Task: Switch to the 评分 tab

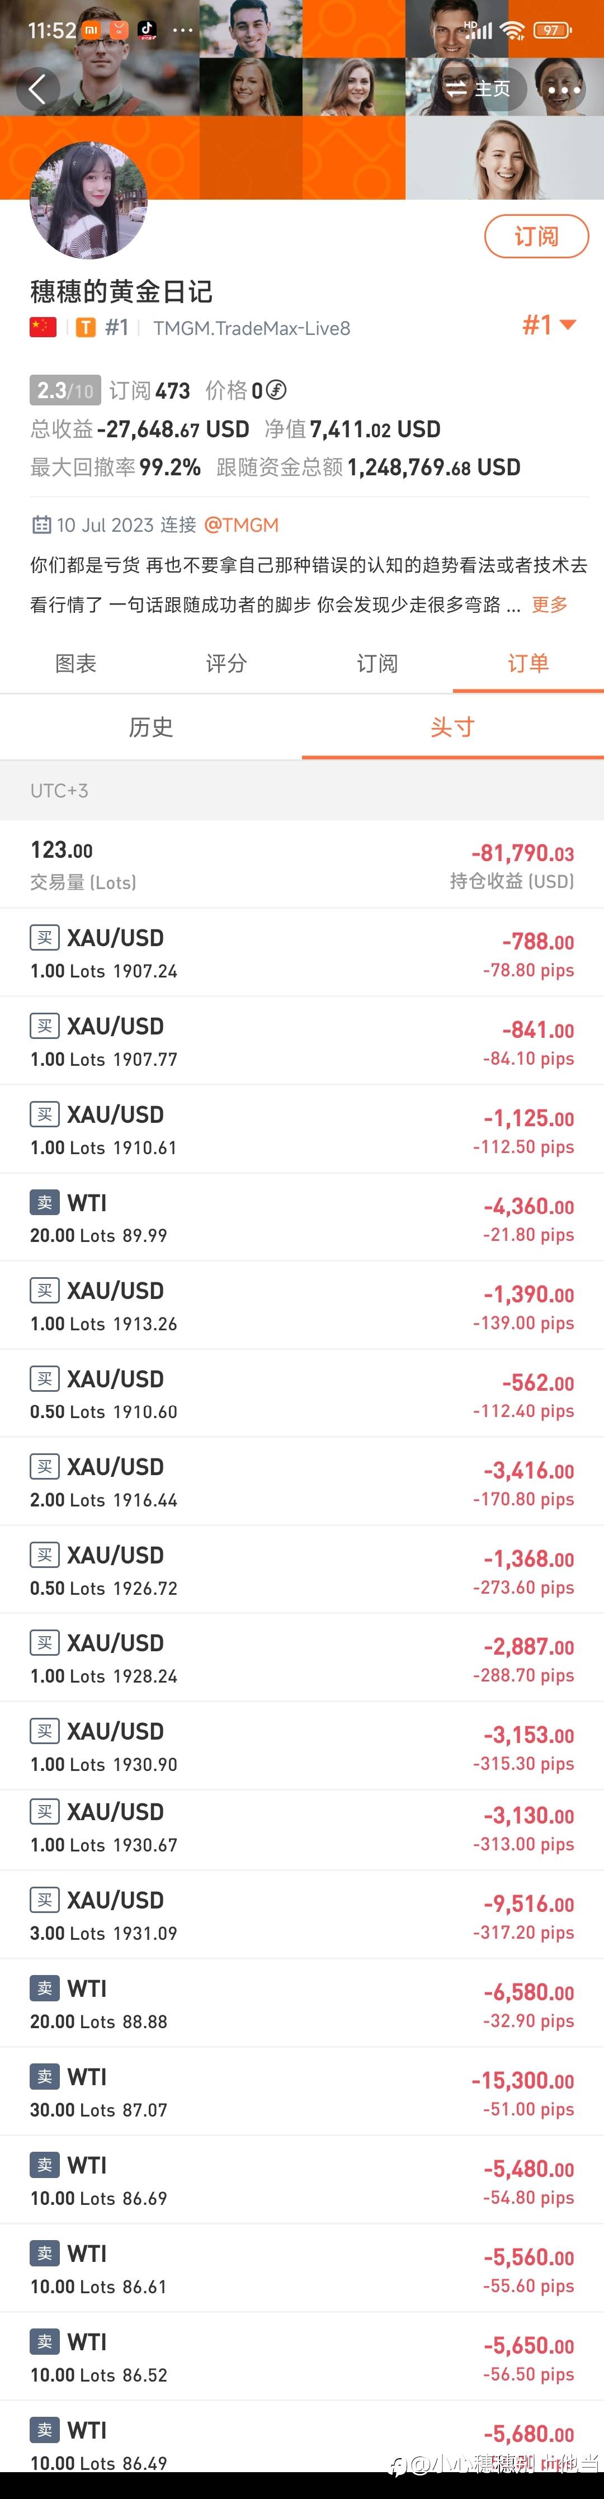Action: click(x=226, y=664)
